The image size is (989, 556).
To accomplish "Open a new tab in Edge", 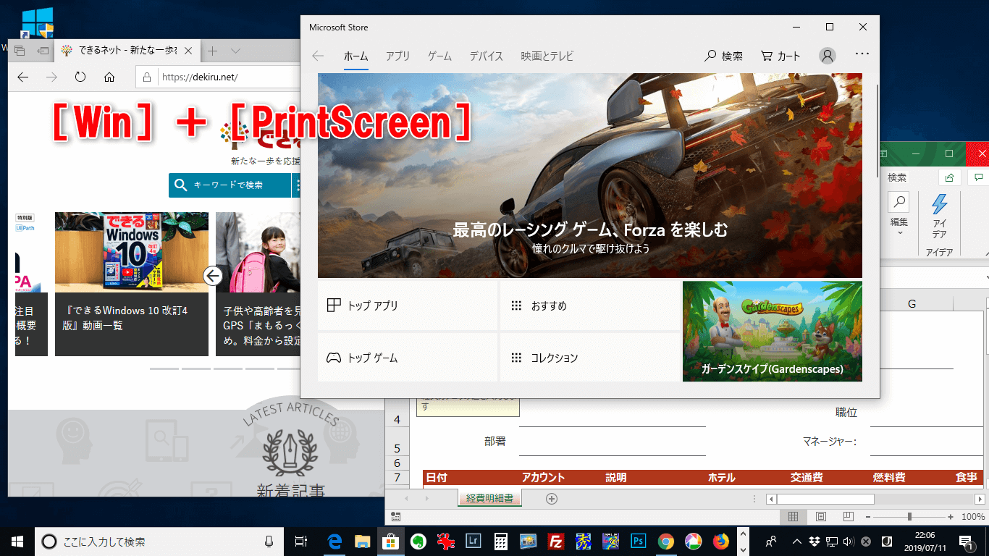I will point(213,51).
